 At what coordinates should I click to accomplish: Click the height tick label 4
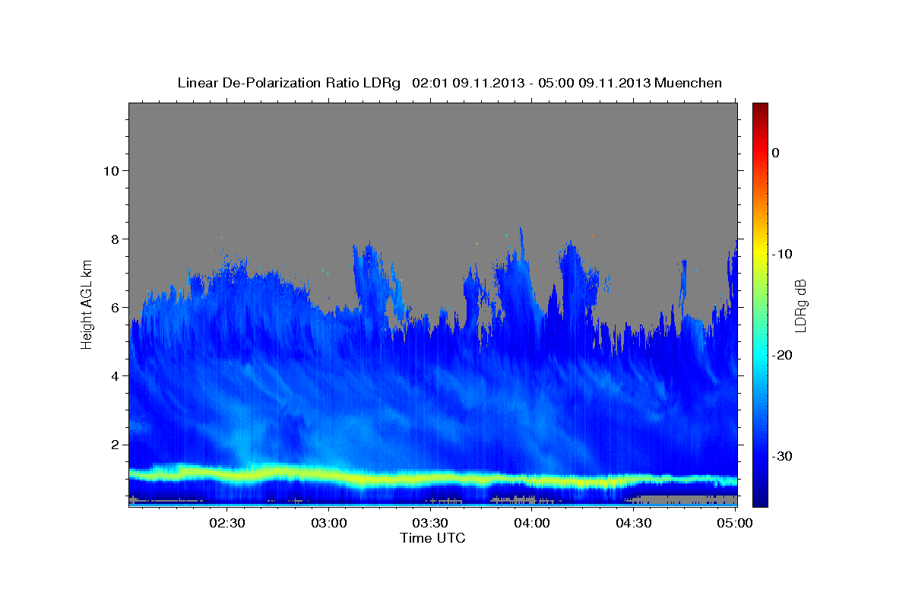tap(113, 375)
